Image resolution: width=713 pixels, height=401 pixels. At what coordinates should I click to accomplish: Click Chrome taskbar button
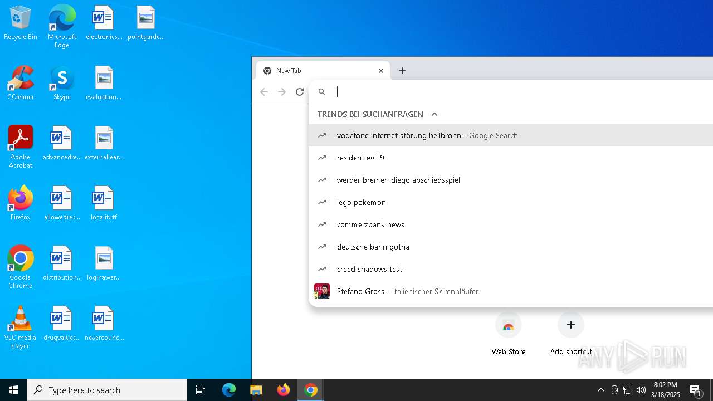tap(311, 390)
